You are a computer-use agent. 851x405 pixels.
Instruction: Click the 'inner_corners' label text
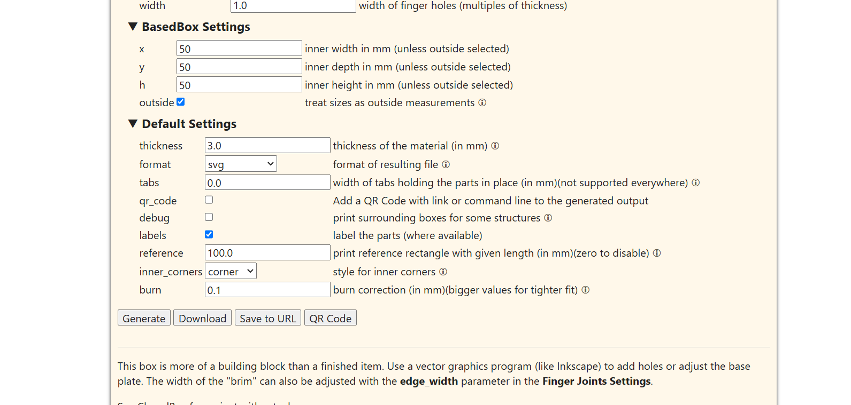pyautogui.click(x=171, y=272)
